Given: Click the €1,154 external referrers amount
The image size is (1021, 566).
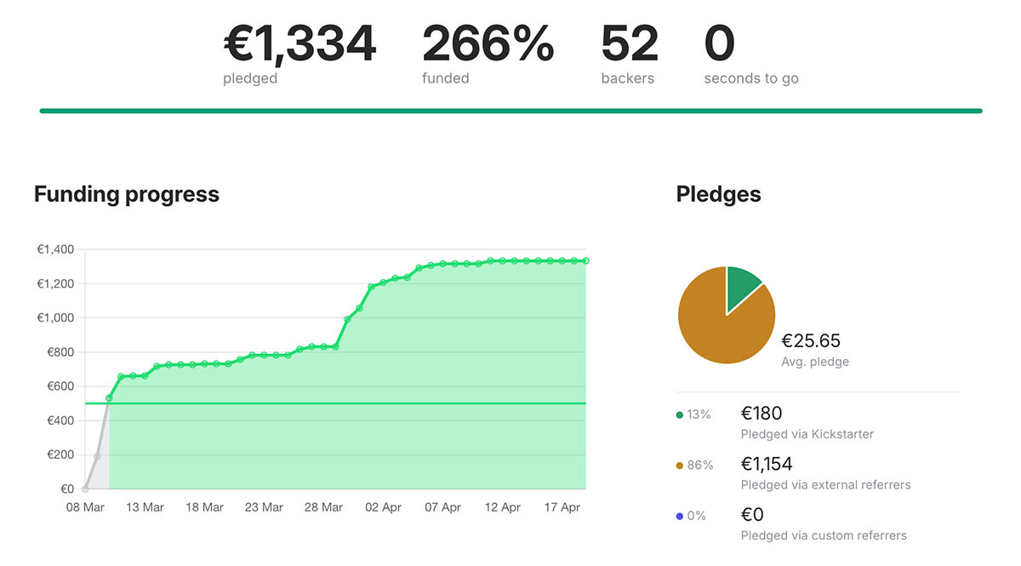Looking at the screenshot, I should 767,464.
